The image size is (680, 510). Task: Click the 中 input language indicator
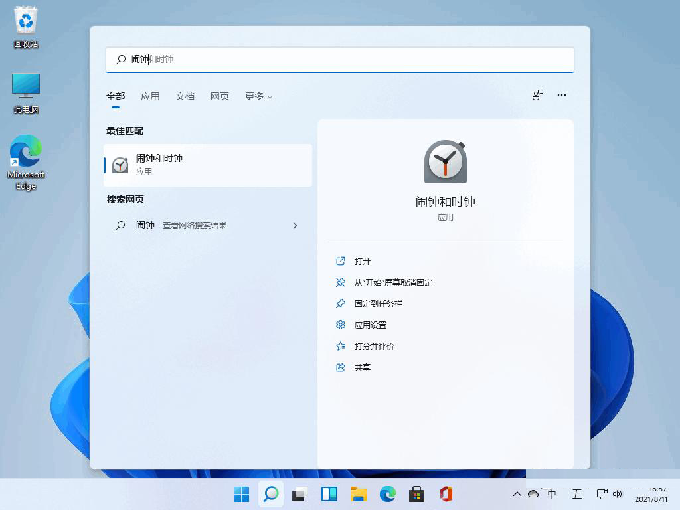coord(552,494)
